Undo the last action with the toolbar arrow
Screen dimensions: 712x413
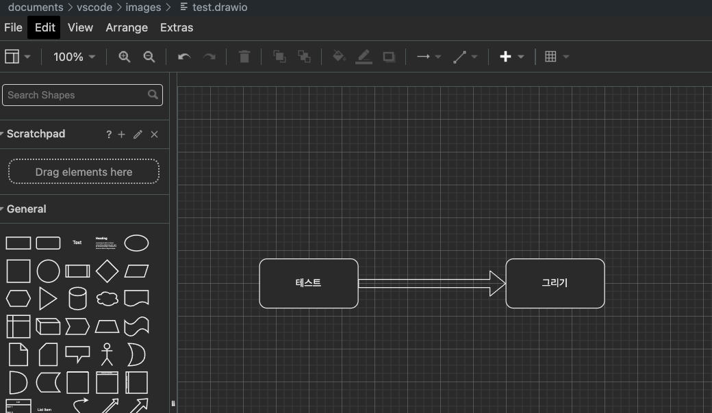pos(183,57)
